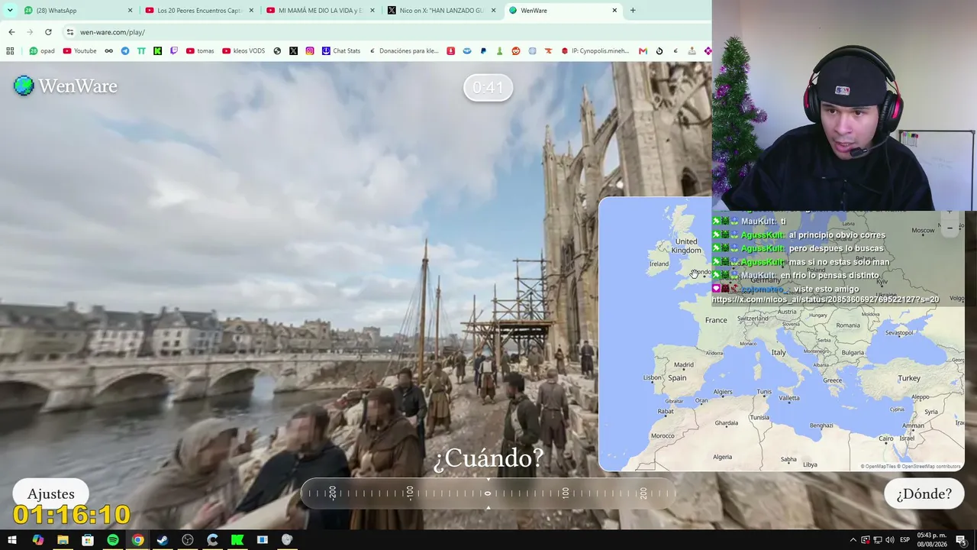Click the ¿Dónde? button
Viewport: 977px width, 550px height.
pyautogui.click(x=924, y=494)
